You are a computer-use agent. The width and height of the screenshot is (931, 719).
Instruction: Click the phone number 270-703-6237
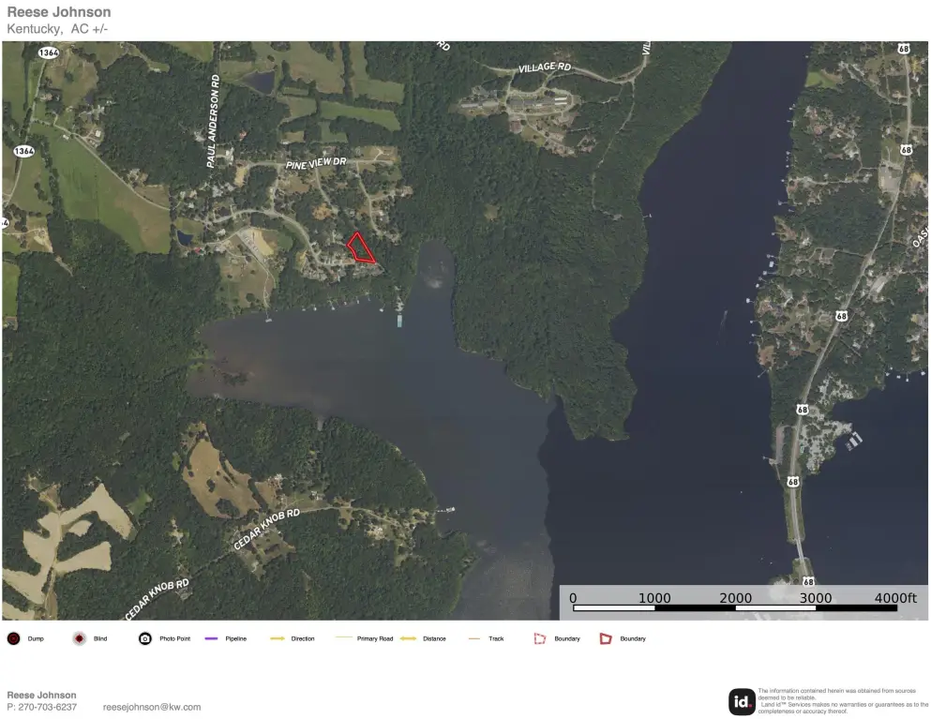(48, 707)
